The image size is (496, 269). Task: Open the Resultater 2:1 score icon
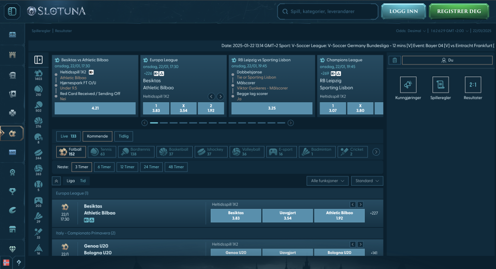coord(473,85)
